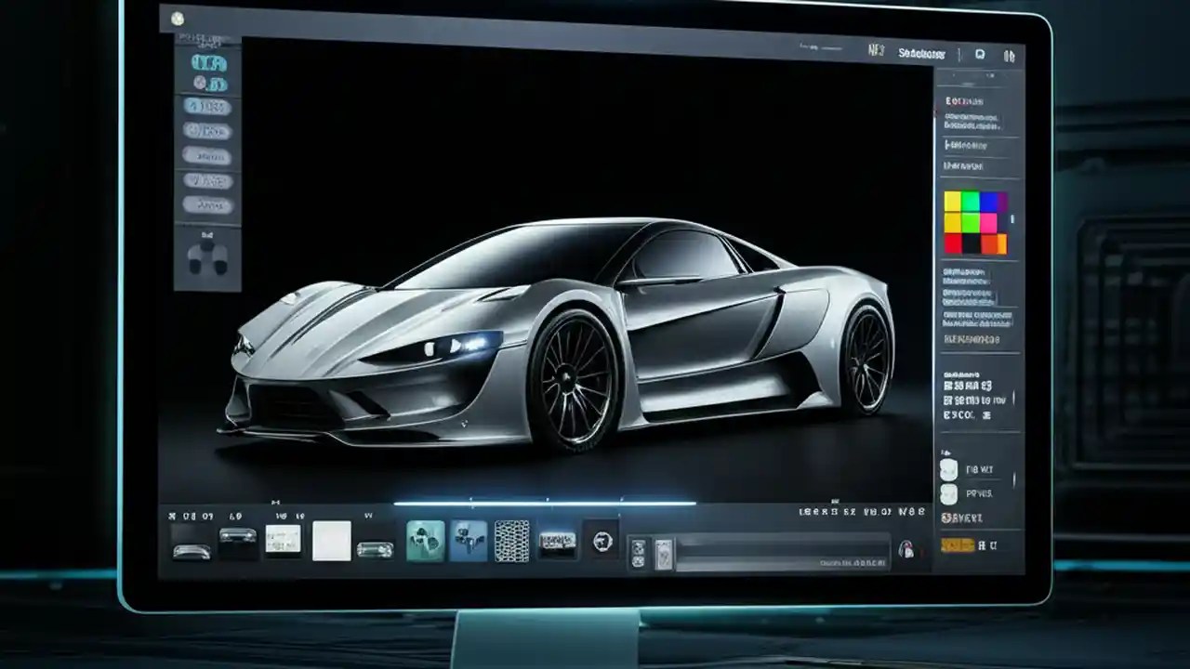Pick the red swatch from the color palette
The width and height of the screenshot is (1190, 669).
(x=953, y=243)
